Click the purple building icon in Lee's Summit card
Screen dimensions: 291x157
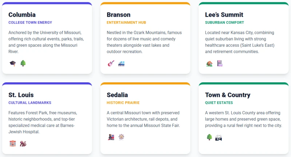[219, 63]
